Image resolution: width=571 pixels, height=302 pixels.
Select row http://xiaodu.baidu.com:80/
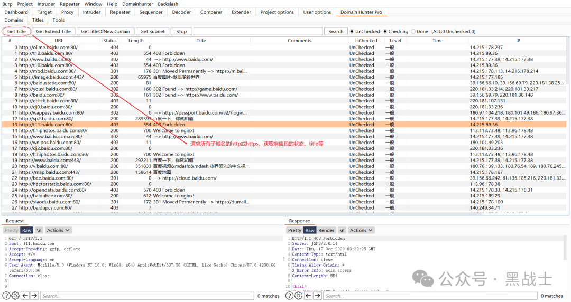click(x=284, y=202)
